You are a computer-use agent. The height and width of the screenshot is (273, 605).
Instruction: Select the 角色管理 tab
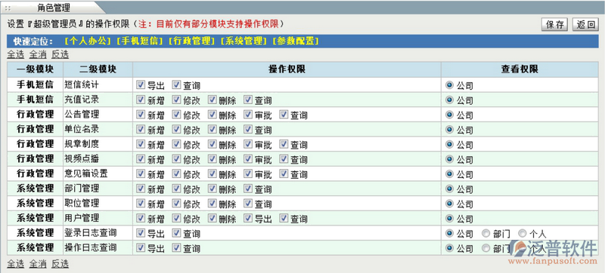coord(54,8)
